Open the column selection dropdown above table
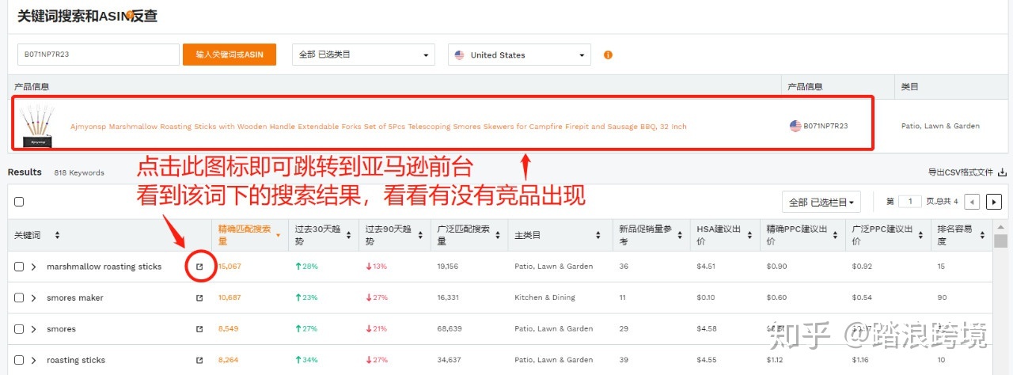This screenshot has height=375, width=1013. 821,202
